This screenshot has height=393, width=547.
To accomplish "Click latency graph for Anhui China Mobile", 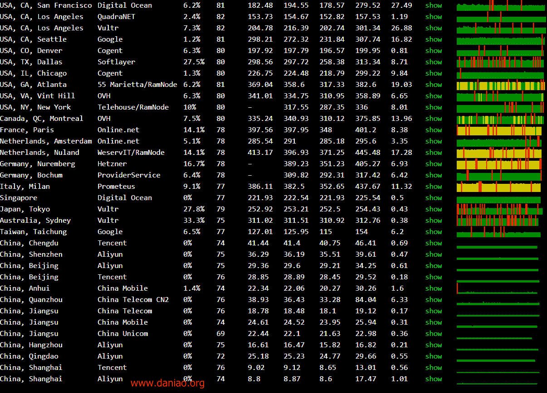I will coord(498,288).
